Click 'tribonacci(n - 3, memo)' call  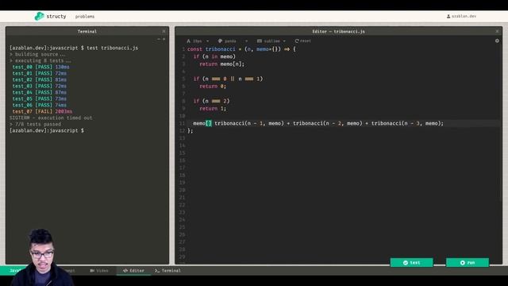[x=406, y=123]
